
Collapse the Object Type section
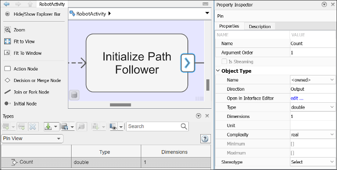point(218,70)
